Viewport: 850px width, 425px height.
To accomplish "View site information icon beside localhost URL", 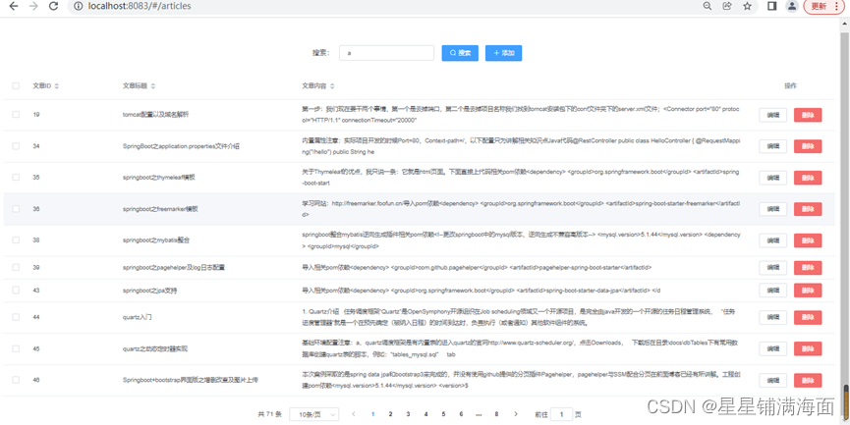I will 78,7.
